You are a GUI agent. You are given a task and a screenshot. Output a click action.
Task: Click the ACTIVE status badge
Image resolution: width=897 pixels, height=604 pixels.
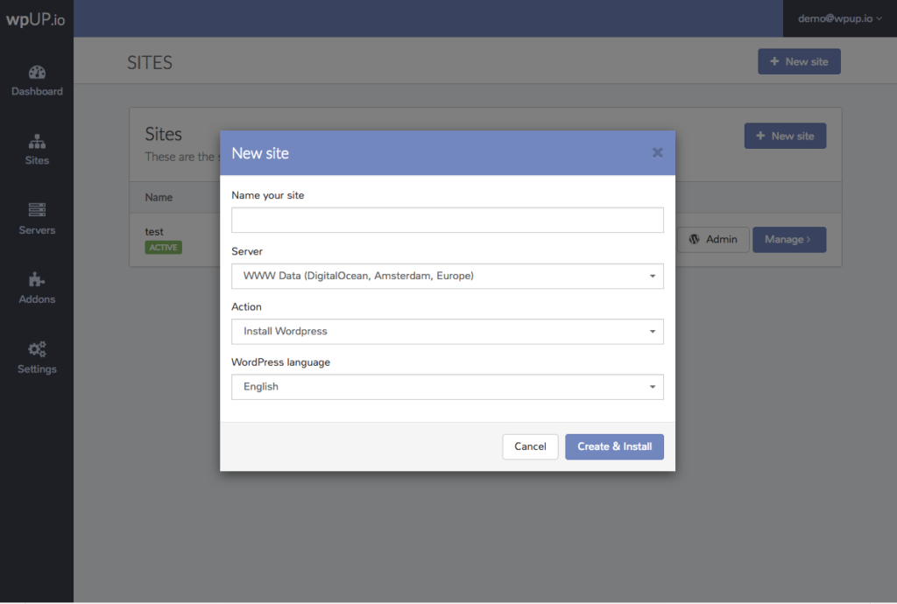coord(164,248)
